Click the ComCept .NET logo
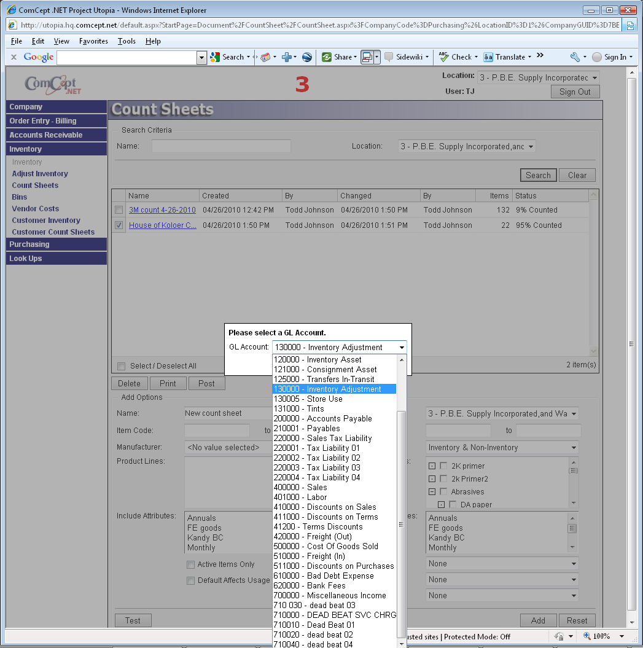The image size is (643, 648). [53, 84]
